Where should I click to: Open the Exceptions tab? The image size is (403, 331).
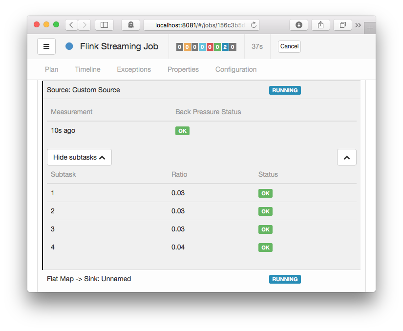tap(134, 69)
